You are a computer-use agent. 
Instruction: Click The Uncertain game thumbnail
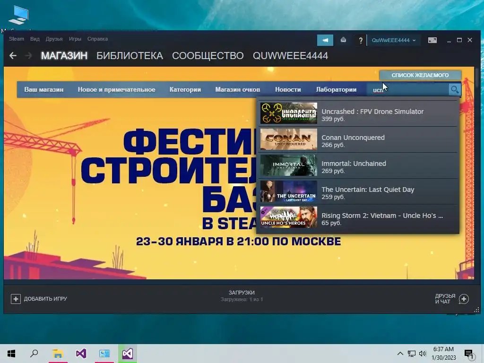[x=289, y=191]
